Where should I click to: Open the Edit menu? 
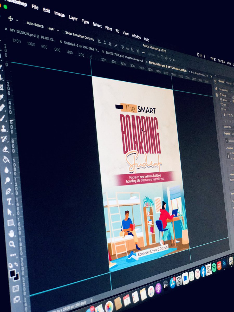pos(47,10)
